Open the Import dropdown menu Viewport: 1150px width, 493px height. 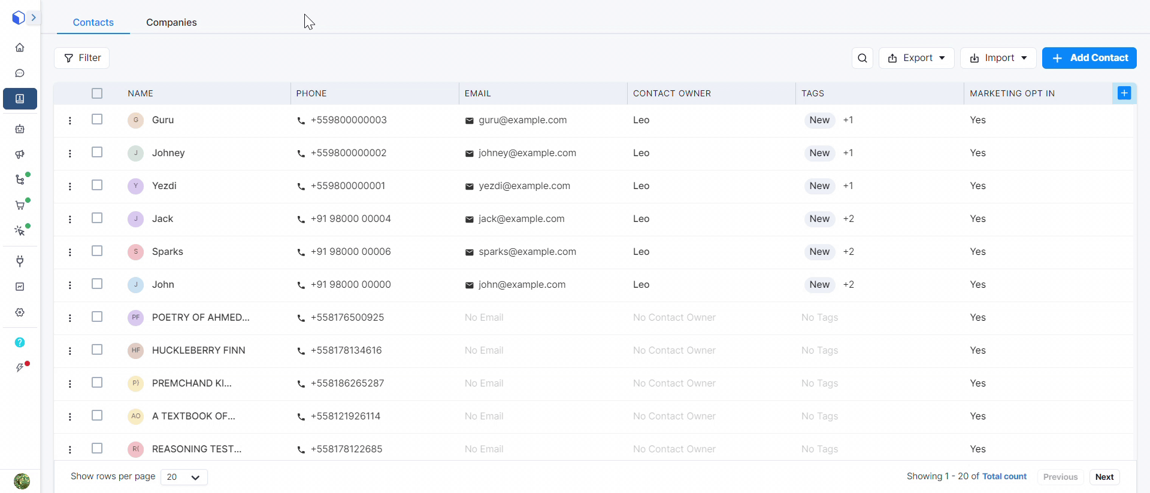(x=998, y=58)
